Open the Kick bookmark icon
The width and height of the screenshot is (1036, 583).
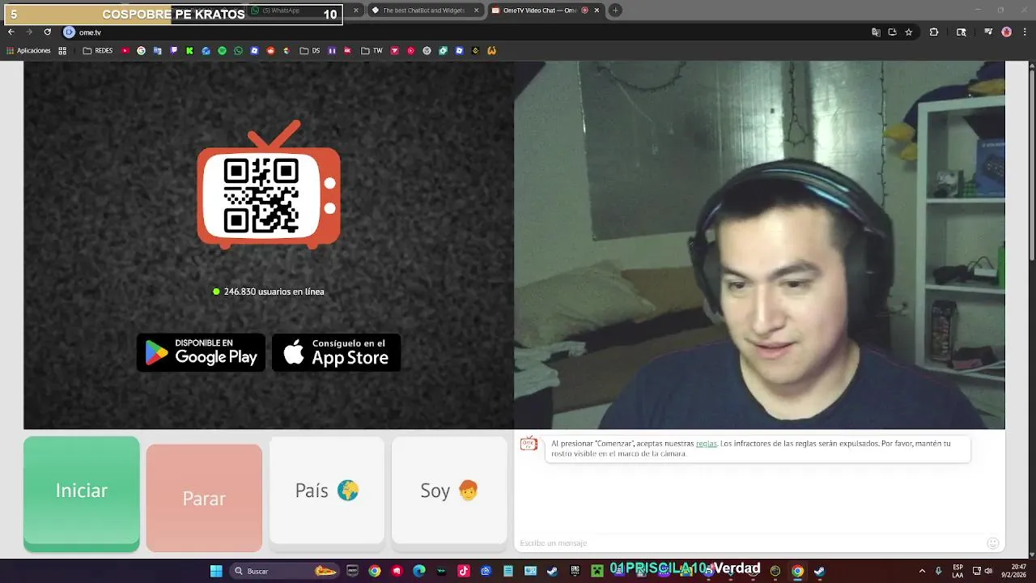pos(189,50)
